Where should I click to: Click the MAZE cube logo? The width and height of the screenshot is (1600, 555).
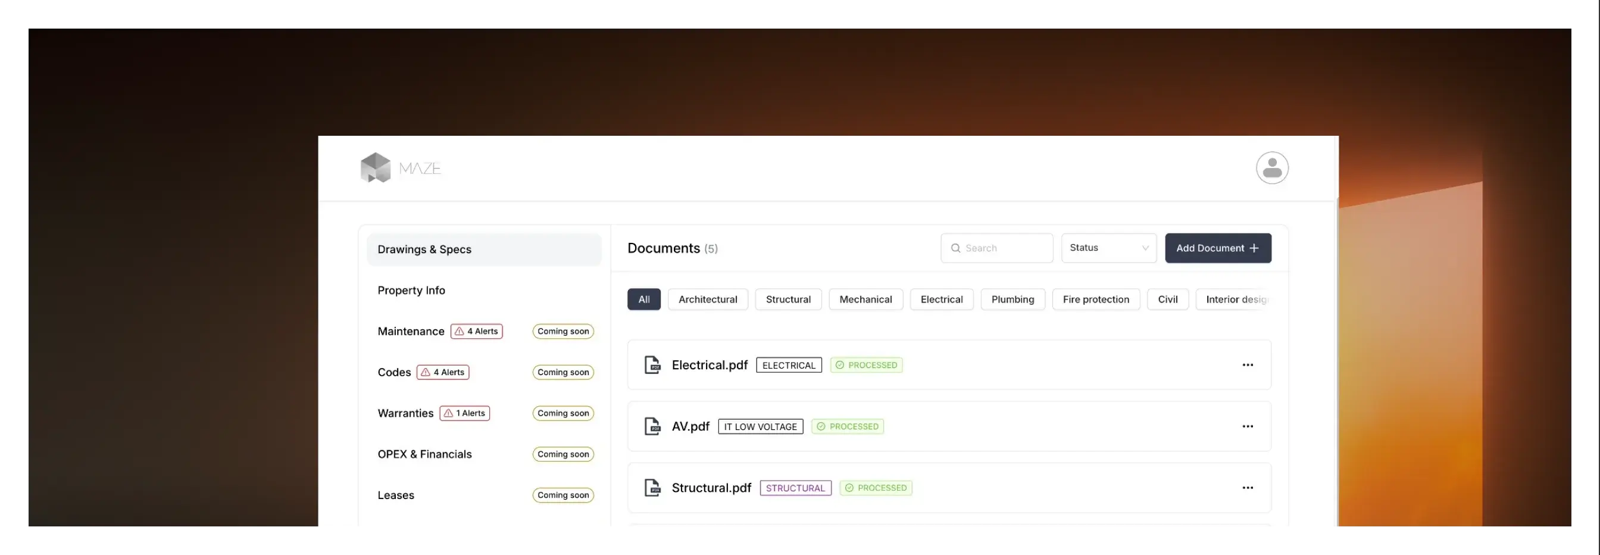click(x=375, y=168)
